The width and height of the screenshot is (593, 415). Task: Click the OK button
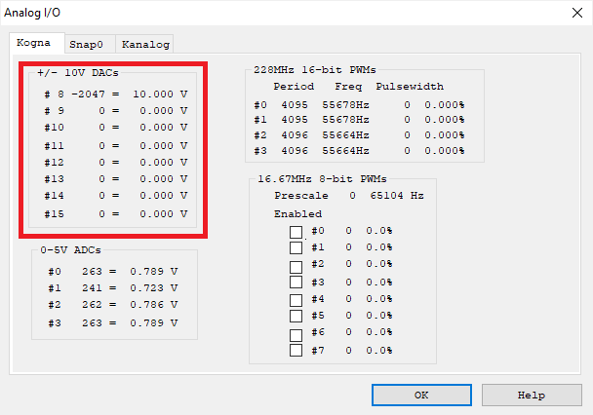(x=420, y=395)
